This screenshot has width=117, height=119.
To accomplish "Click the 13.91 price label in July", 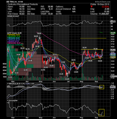I will pyautogui.click(x=73, y=60).
